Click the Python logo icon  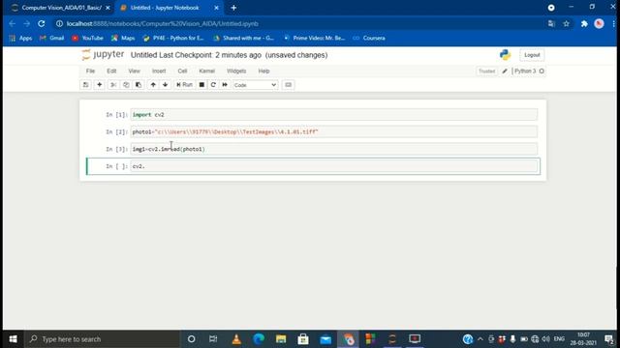505,55
